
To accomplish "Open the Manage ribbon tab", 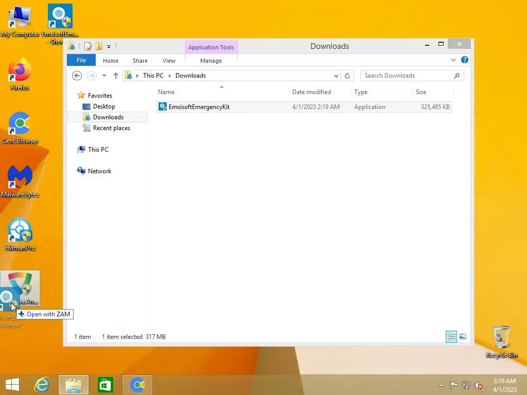I will pyautogui.click(x=211, y=61).
